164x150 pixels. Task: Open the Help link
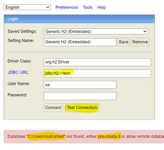(x=101, y=7)
